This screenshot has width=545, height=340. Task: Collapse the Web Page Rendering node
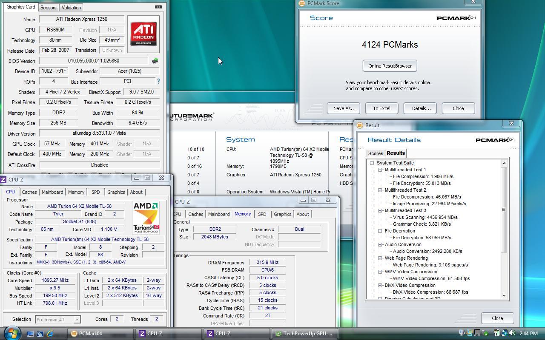tap(380, 258)
